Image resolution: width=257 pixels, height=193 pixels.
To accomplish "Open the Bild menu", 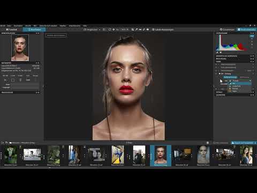I will click(x=35, y=26).
